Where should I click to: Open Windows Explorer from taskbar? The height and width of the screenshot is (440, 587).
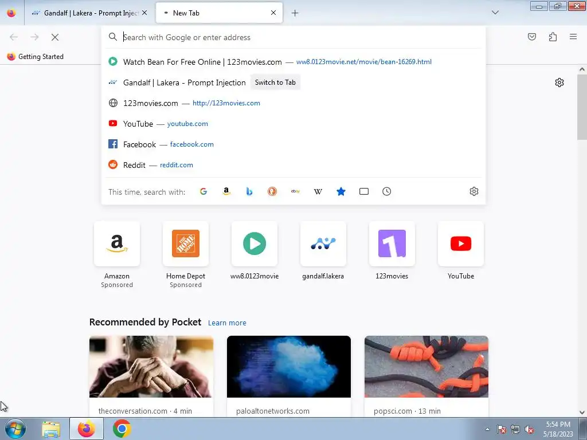tap(51, 429)
